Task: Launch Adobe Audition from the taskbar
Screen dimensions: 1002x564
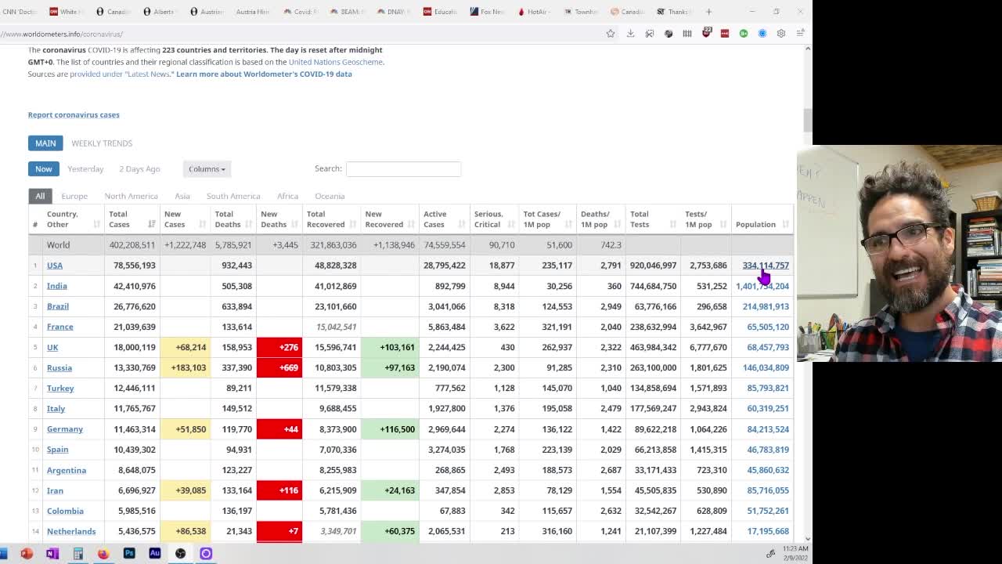Action: point(155,553)
